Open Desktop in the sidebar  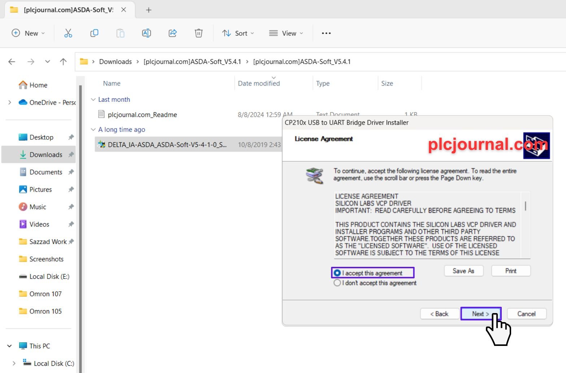coord(36,137)
